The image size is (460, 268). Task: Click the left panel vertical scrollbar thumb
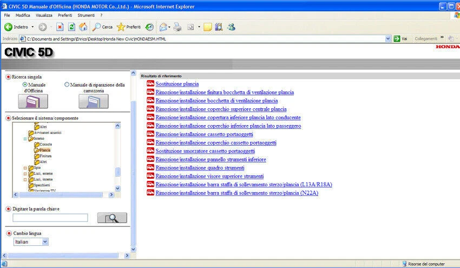pyautogui.click(x=133, y=173)
